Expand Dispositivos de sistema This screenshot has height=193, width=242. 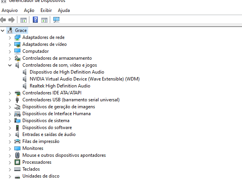[10, 121]
